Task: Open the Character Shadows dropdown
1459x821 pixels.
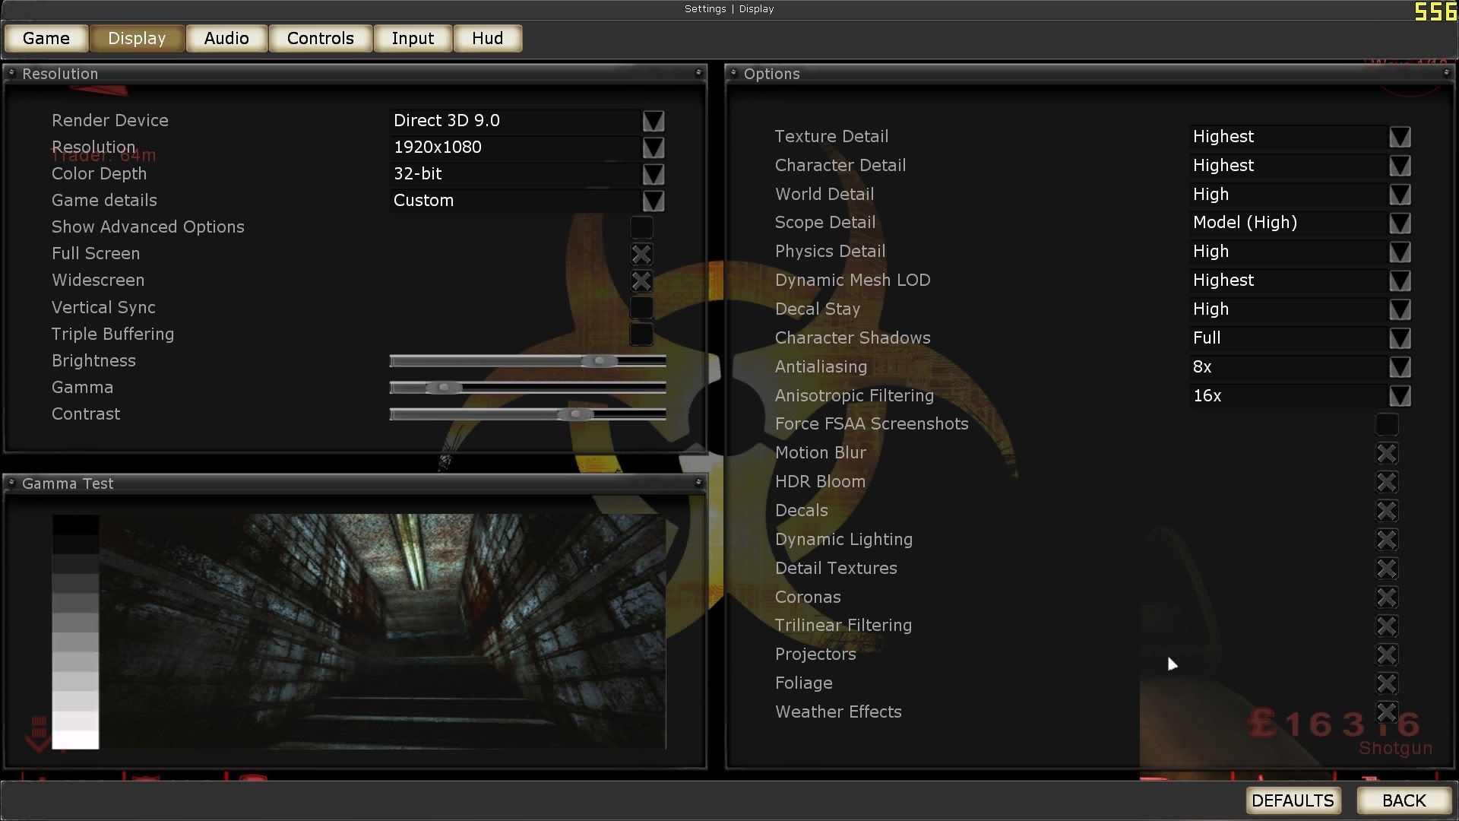Action: click(x=1400, y=338)
